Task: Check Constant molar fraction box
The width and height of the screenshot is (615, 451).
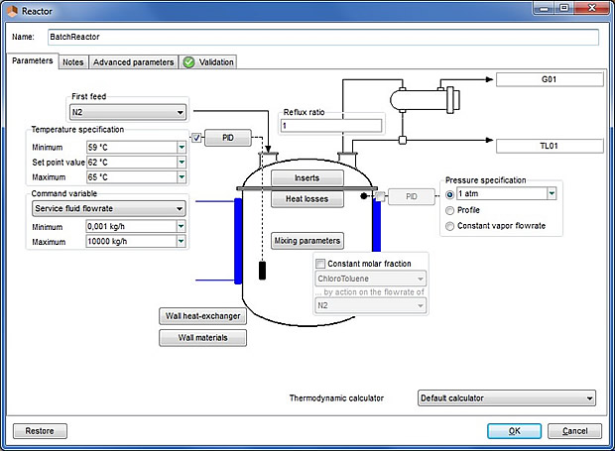Action: (320, 264)
